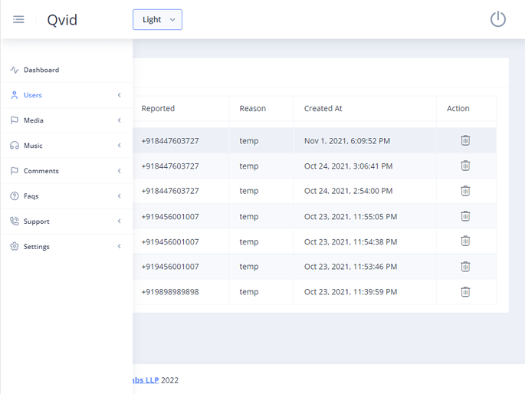This screenshot has height=394, width=525.
Task: Remove report created at 11:54:38 PM
Action: pyautogui.click(x=465, y=241)
